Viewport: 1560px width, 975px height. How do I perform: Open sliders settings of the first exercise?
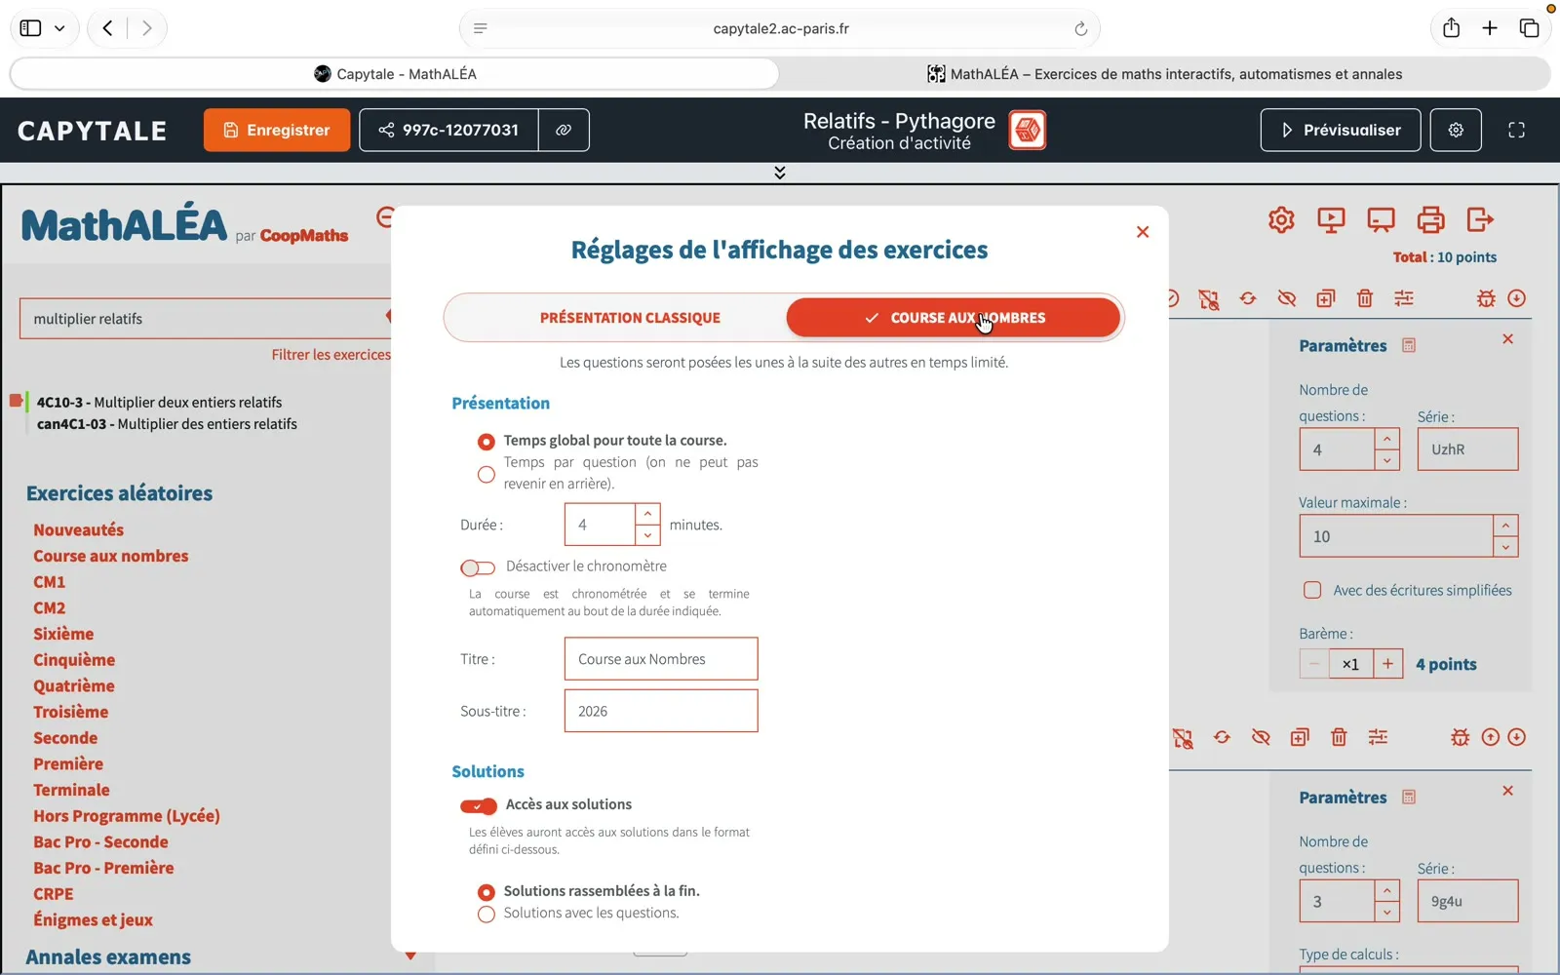pyautogui.click(x=1404, y=298)
